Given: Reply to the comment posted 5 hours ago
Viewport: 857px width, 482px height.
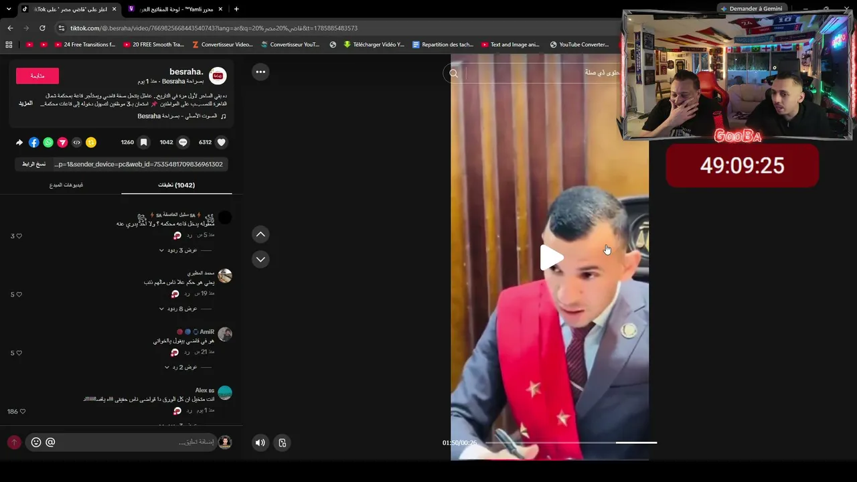Looking at the screenshot, I should (189, 236).
